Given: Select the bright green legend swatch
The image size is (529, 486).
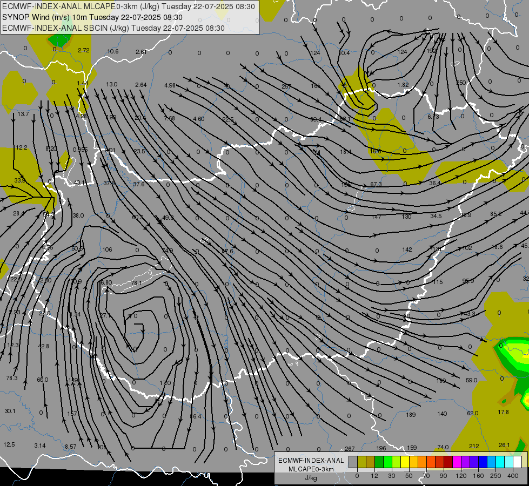Looking at the screenshot, I should point(388,462).
